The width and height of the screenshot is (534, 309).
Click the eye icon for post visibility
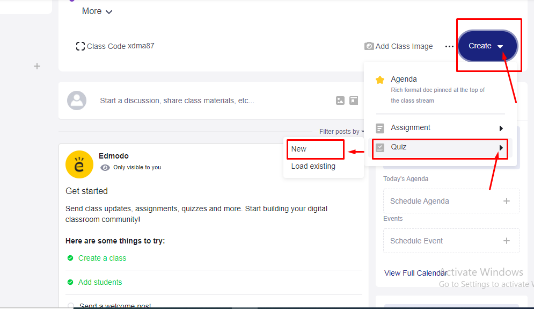(x=105, y=168)
